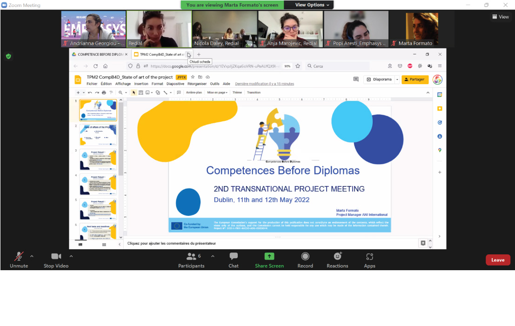This screenshot has width=515, height=326.
Task: Check the cloud document status icon
Action: 207,77
